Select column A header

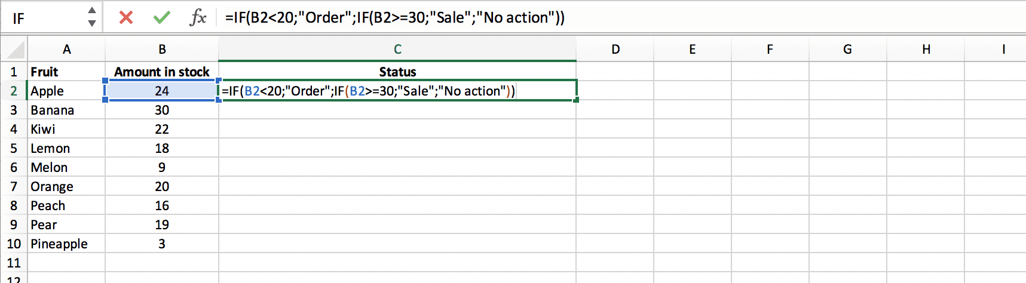click(x=66, y=50)
